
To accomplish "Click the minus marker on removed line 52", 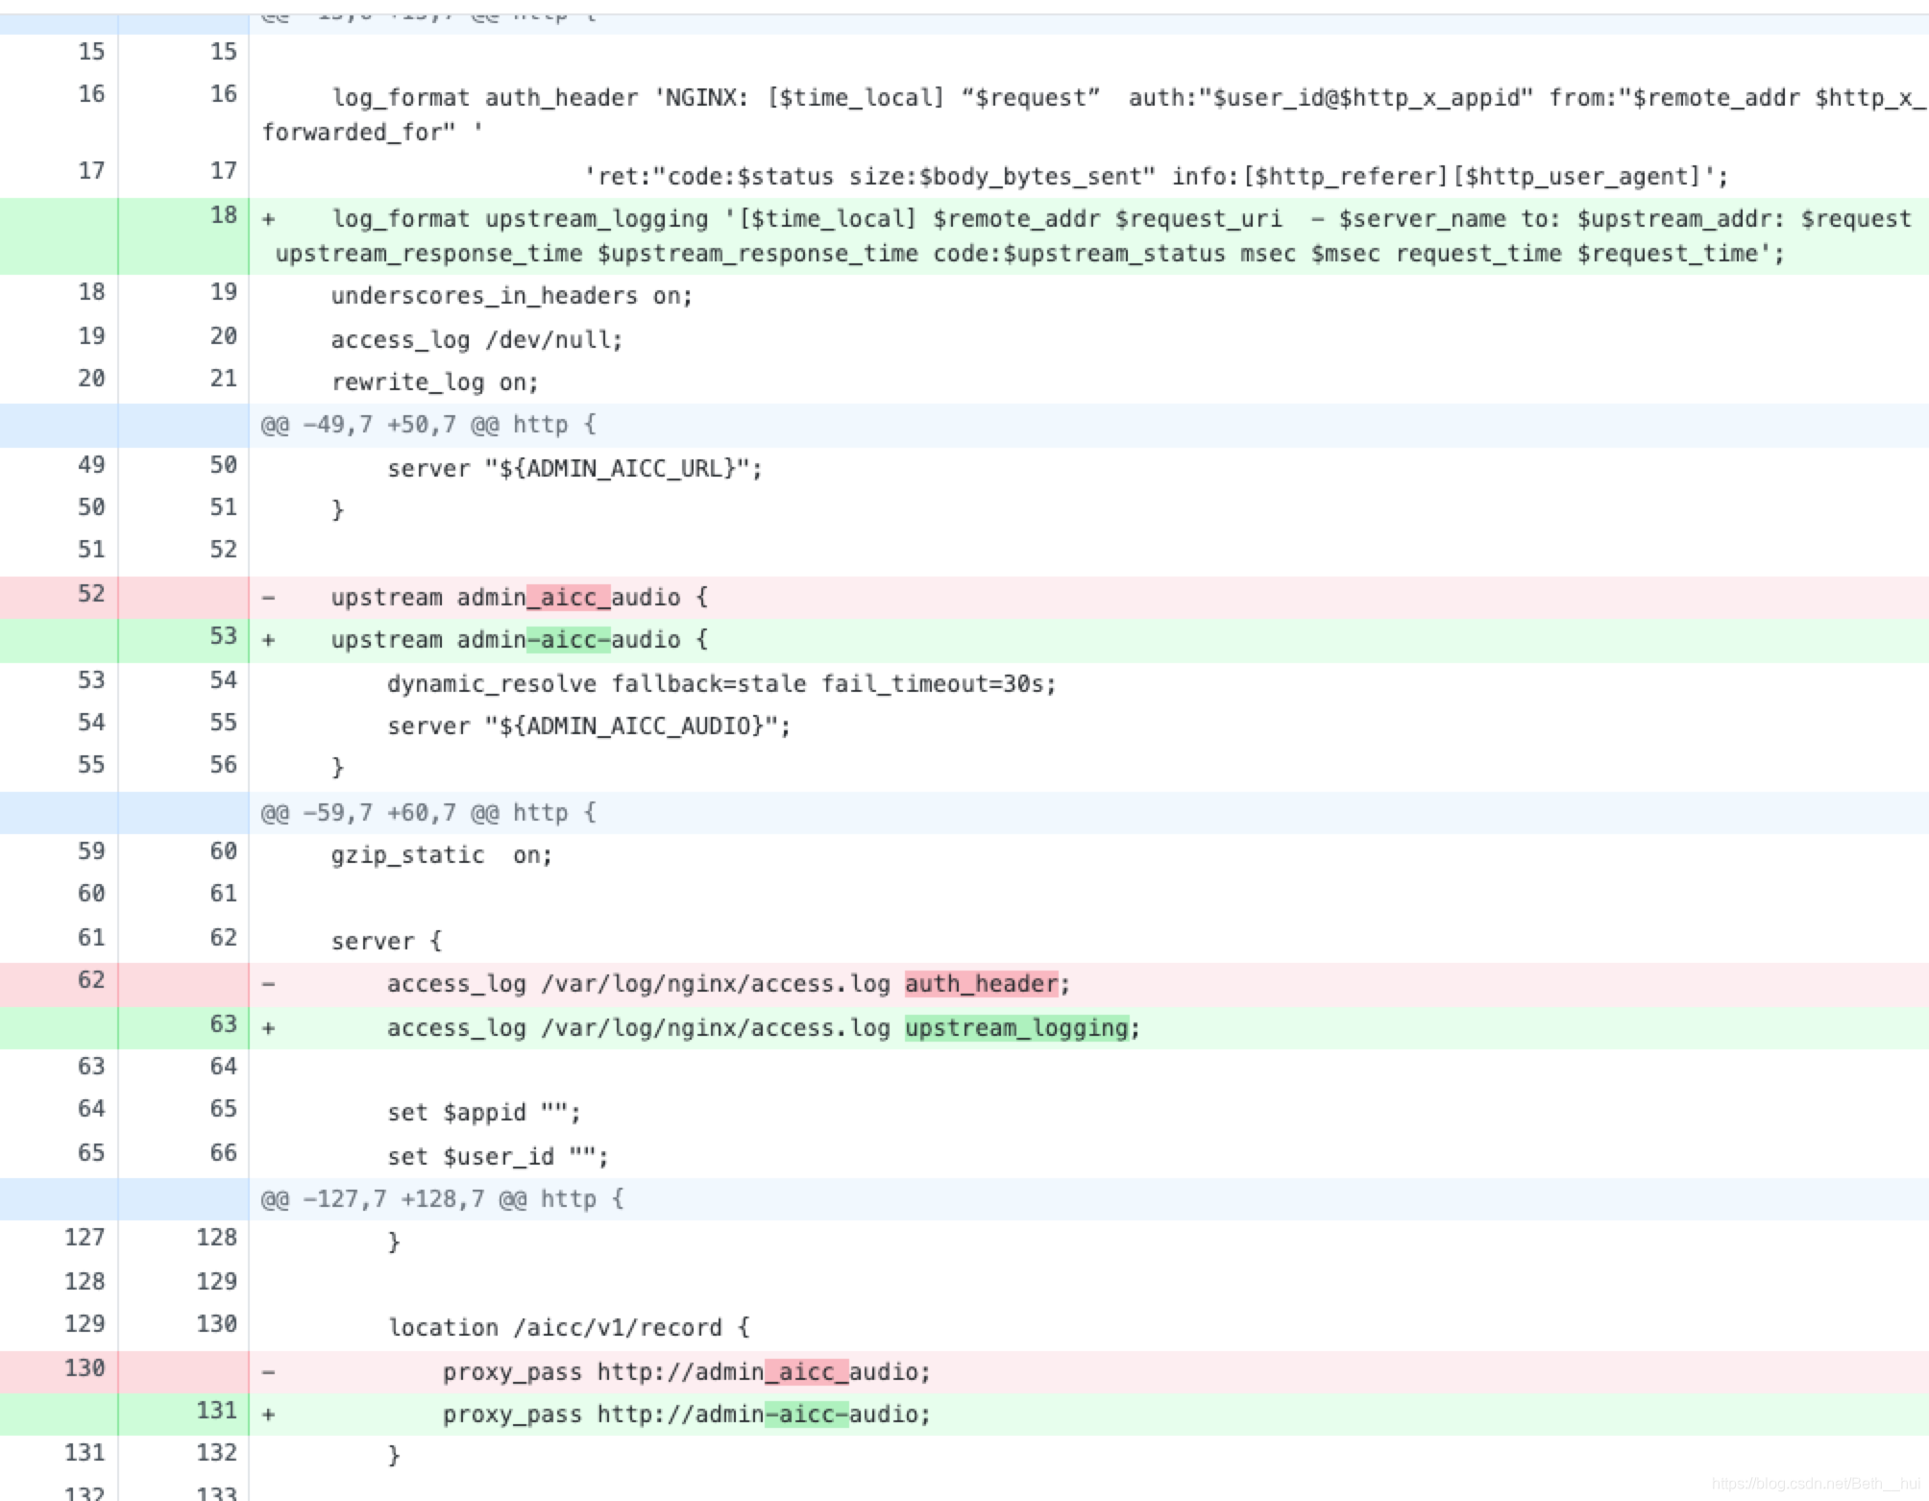I will pyautogui.click(x=269, y=598).
